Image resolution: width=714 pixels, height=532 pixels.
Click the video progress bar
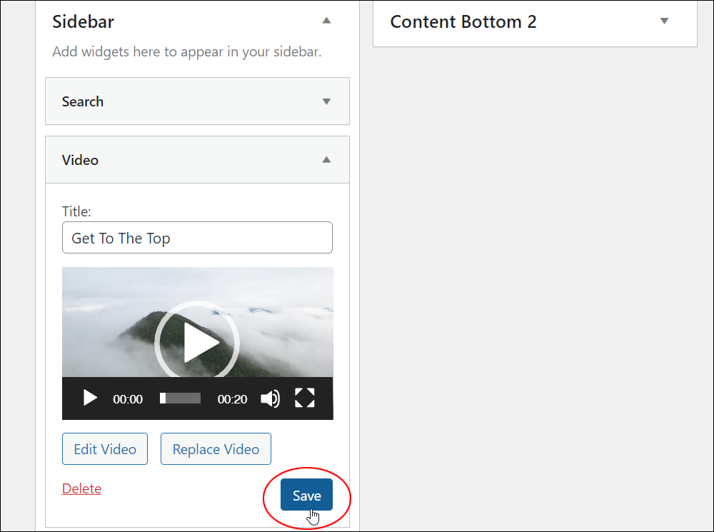click(181, 398)
